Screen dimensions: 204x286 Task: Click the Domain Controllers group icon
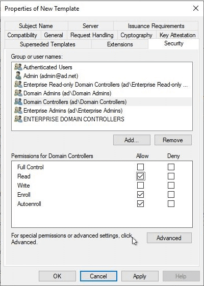click(x=18, y=102)
